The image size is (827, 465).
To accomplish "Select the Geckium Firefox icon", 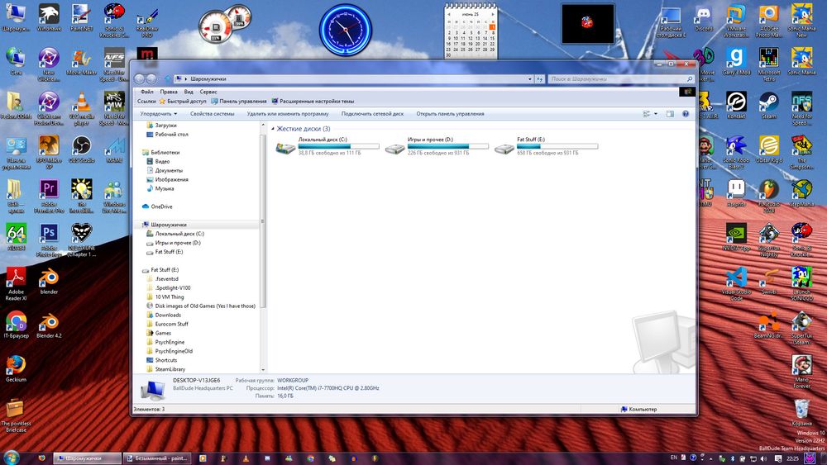I will pyautogui.click(x=16, y=368).
